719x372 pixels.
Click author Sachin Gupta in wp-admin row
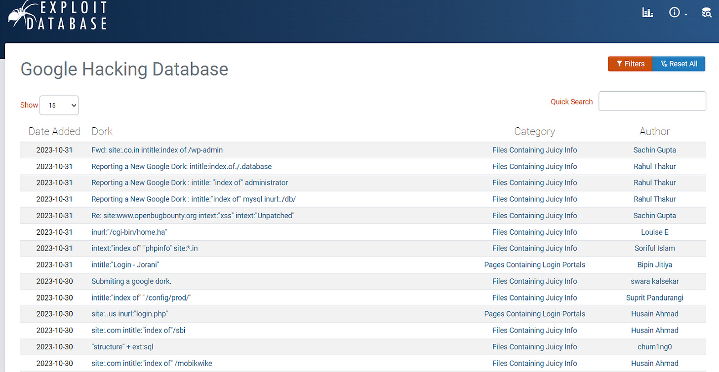[655, 150]
